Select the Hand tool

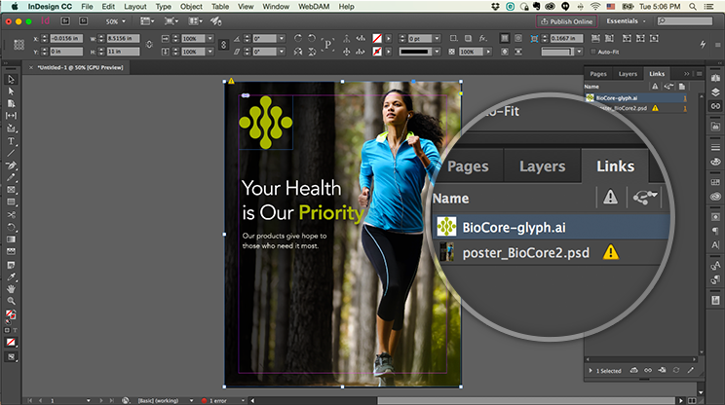click(x=11, y=288)
